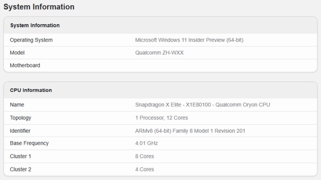Screen dimensions: 321x180
Task: Select the Cluster 1 row label
Action: [x=21, y=156]
